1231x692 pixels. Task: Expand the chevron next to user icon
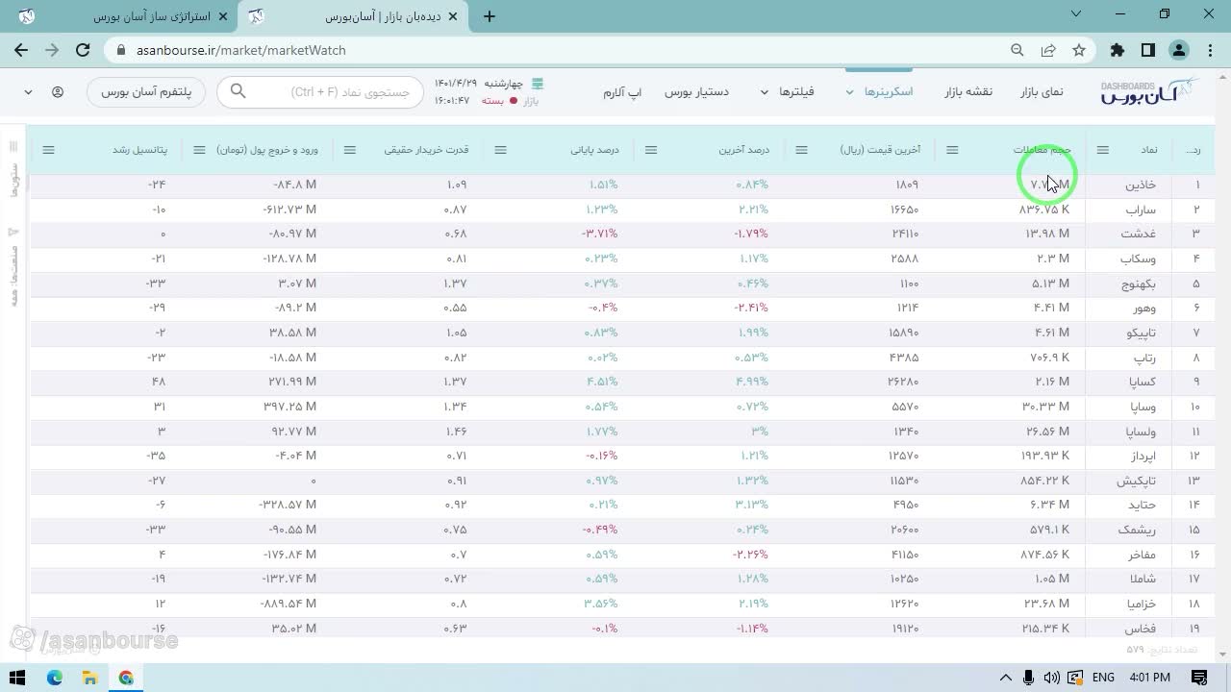[x=28, y=92]
